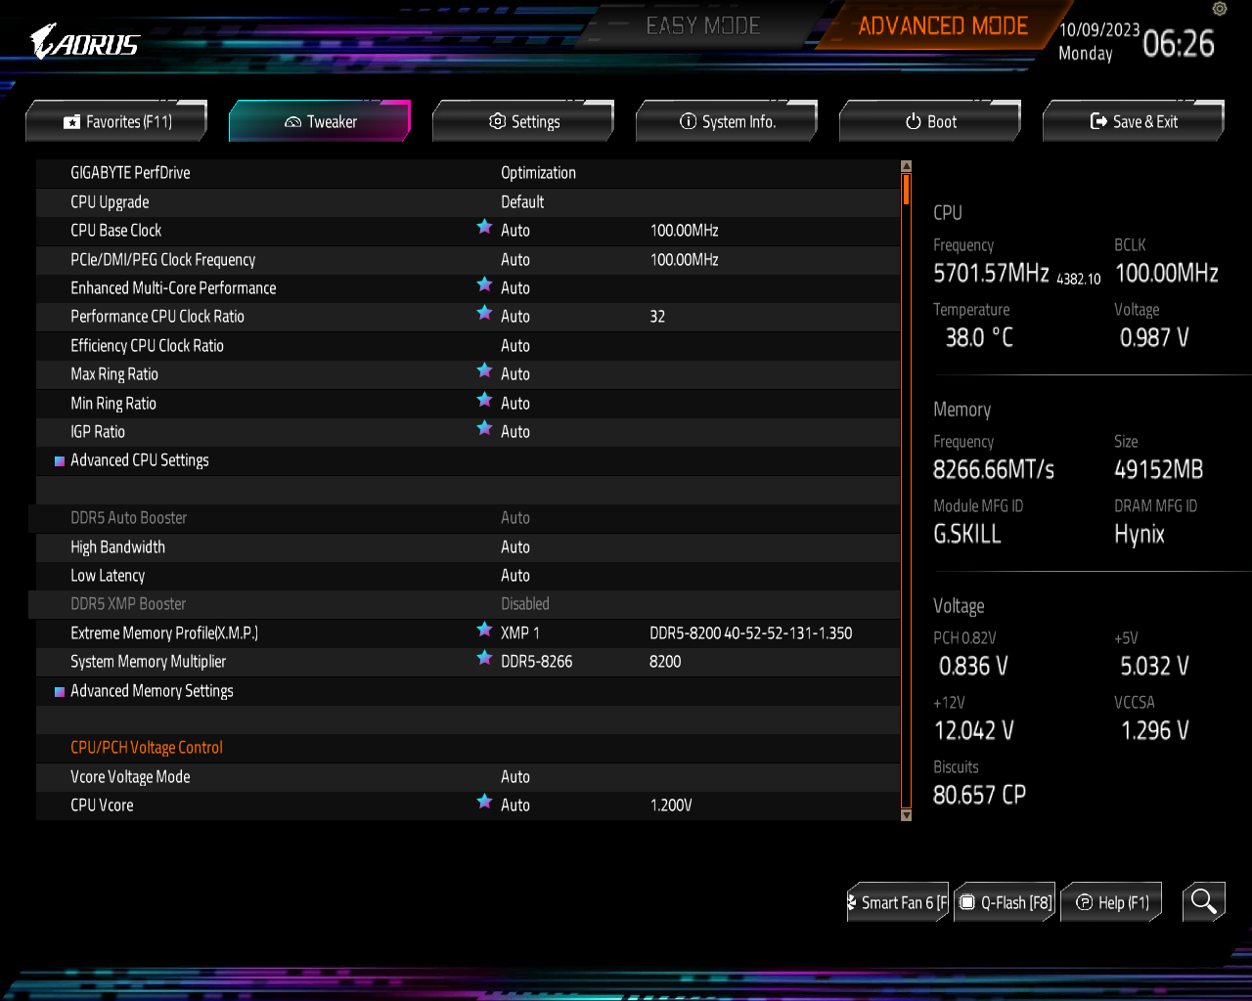Toggle favorite star for Extreme Memory Profile
The width and height of the screenshot is (1252, 1001).
click(484, 630)
